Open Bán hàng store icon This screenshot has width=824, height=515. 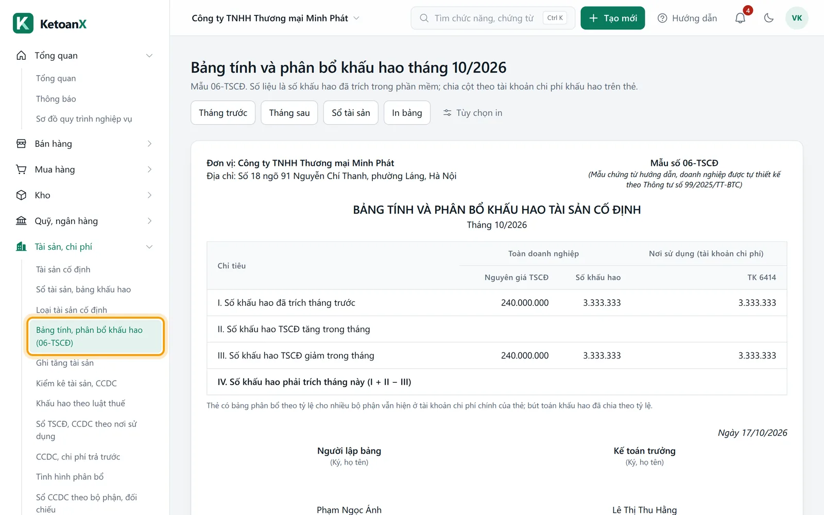click(21, 144)
